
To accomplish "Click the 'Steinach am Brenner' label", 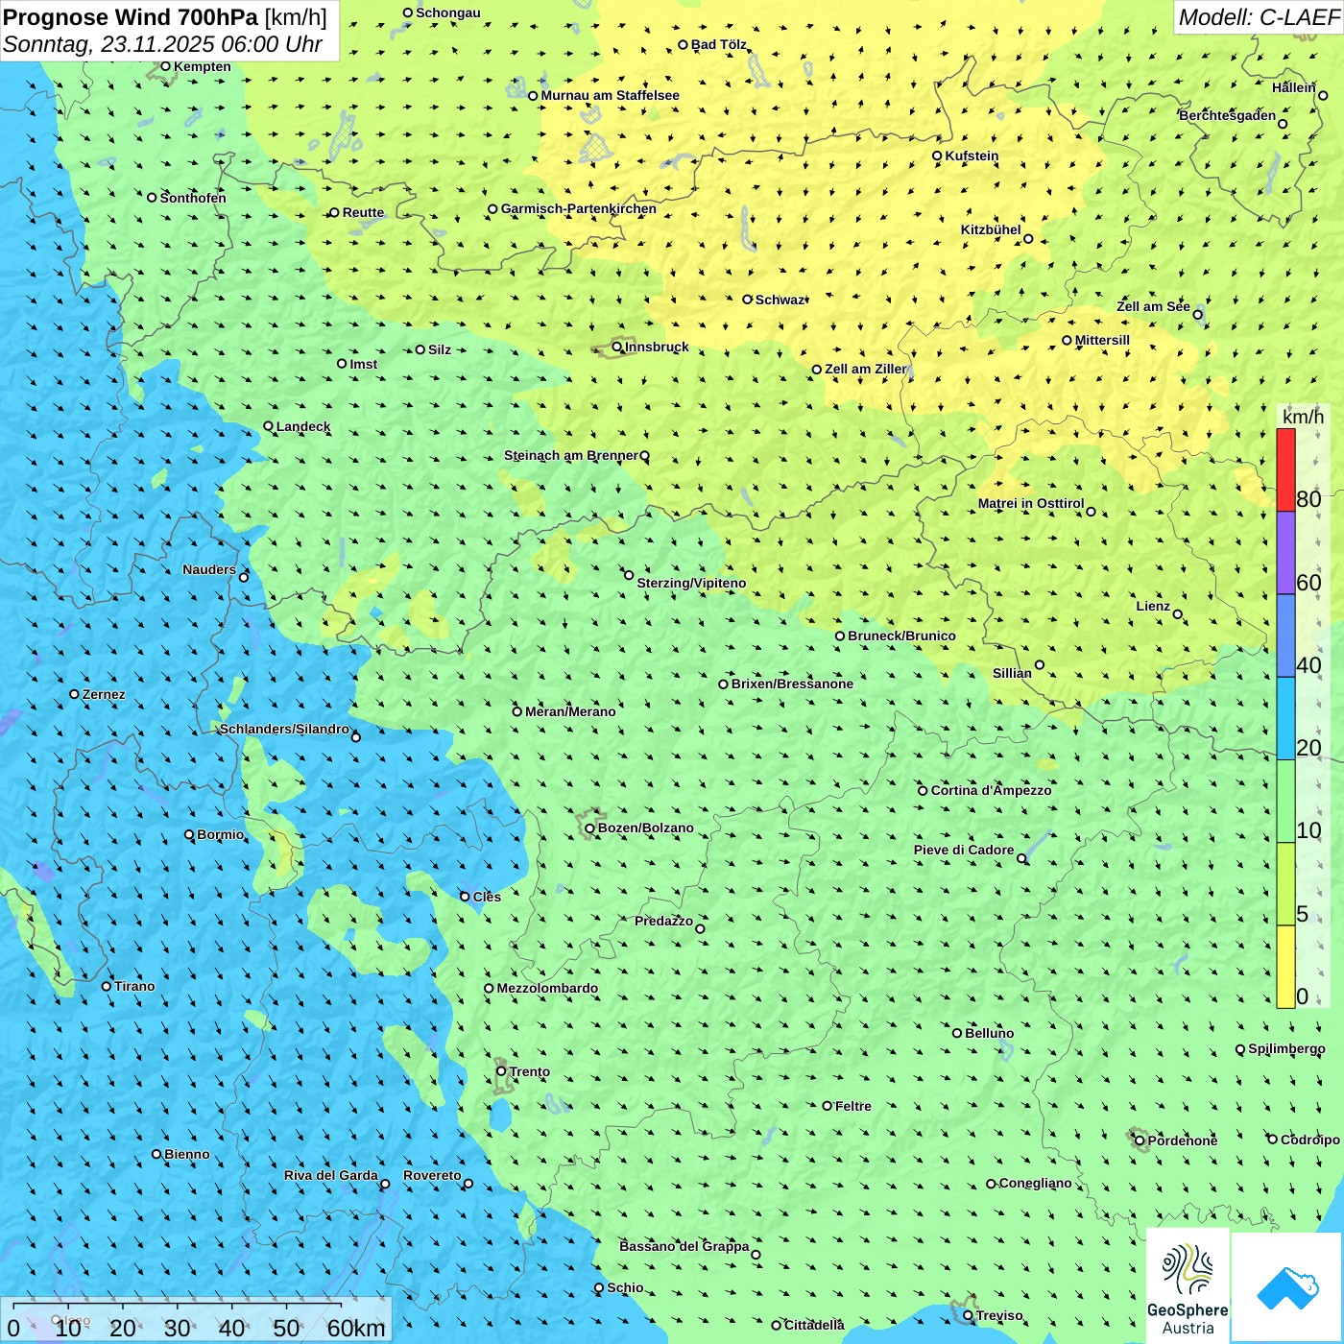I will point(570,455).
